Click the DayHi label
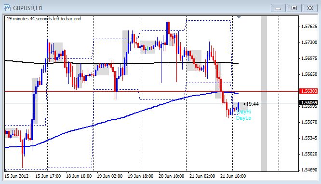 click(x=244, y=112)
